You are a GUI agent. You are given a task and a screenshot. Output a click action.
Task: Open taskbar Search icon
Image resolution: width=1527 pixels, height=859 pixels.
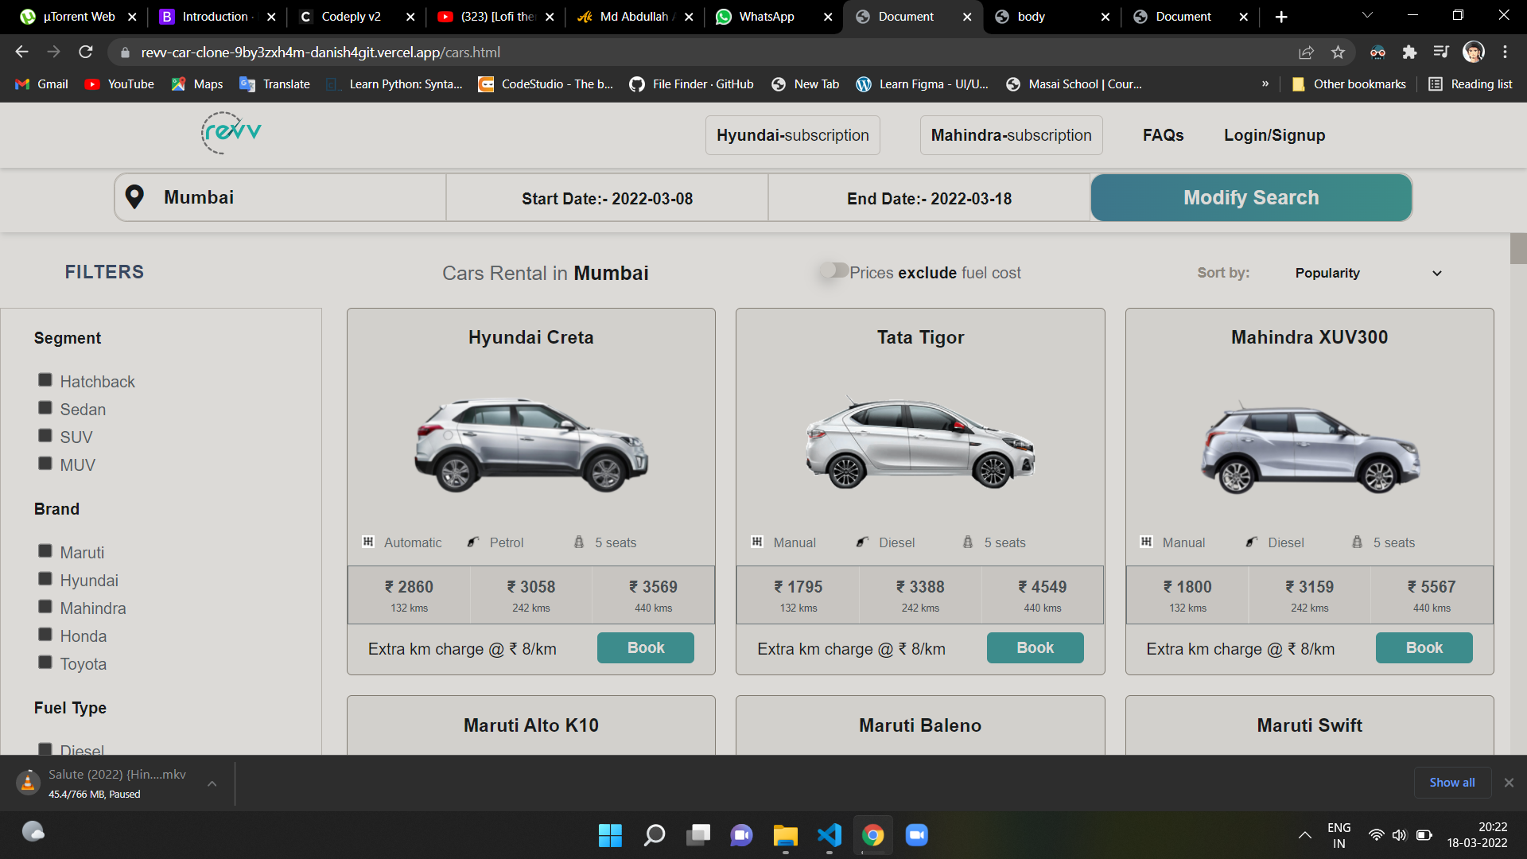click(x=654, y=835)
